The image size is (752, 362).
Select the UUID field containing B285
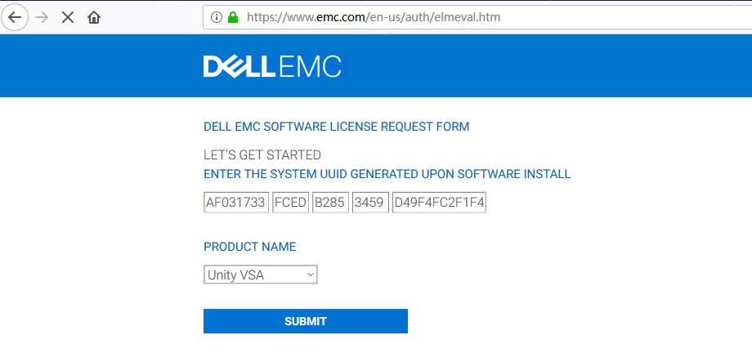tap(330, 203)
